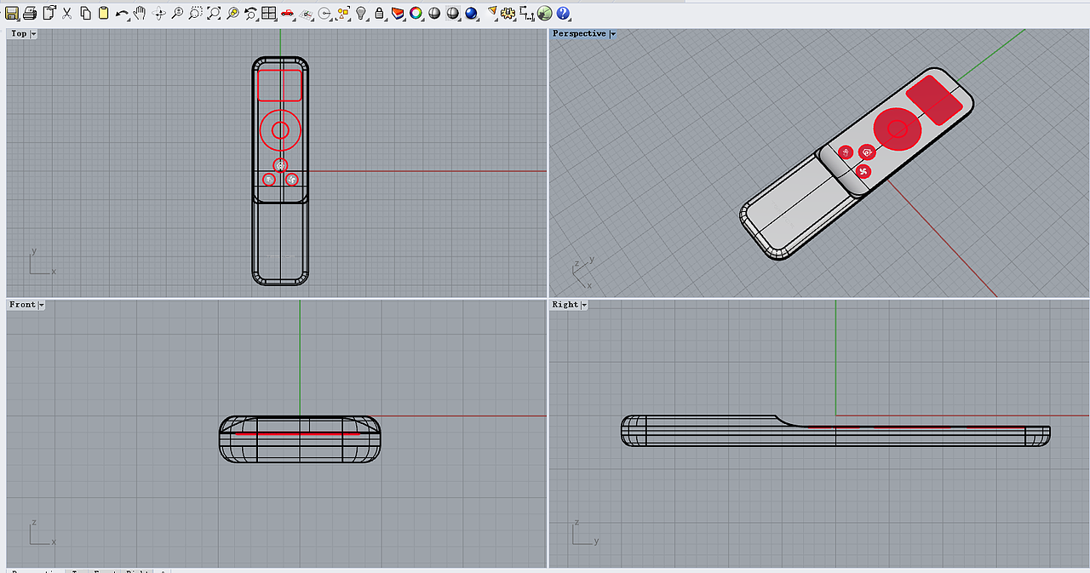Open the Right viewport dropdown arrow

(585, 305)
